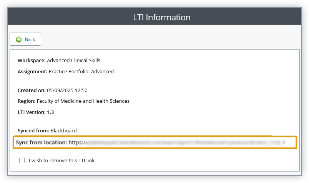This screenshot has width=309, height=183.
Task: Click the 'Created on:' label
Action: pos(32,91)
